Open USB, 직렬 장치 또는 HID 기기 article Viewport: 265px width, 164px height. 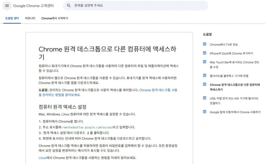pos(234,101)
